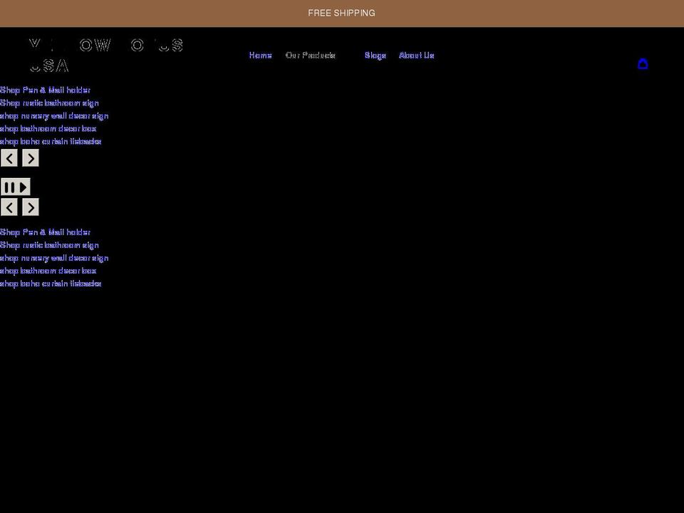Advance the carousel with the play control
Screen dimensions: 684x513
[x=24, y=186]
